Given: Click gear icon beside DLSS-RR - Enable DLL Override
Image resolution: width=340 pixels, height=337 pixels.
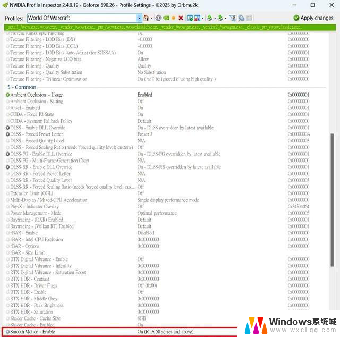Looking at the screenshot, I should 8,167.
